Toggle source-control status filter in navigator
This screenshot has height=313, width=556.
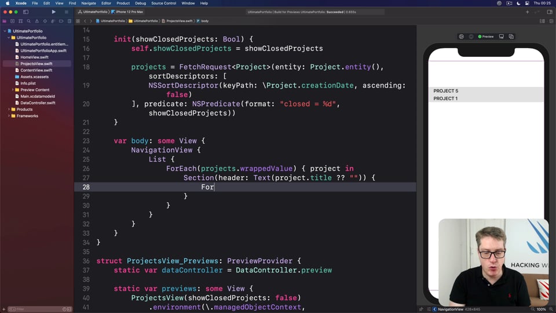pos(69,309)
